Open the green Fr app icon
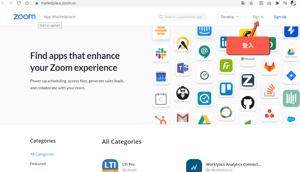 coord(226,66)
